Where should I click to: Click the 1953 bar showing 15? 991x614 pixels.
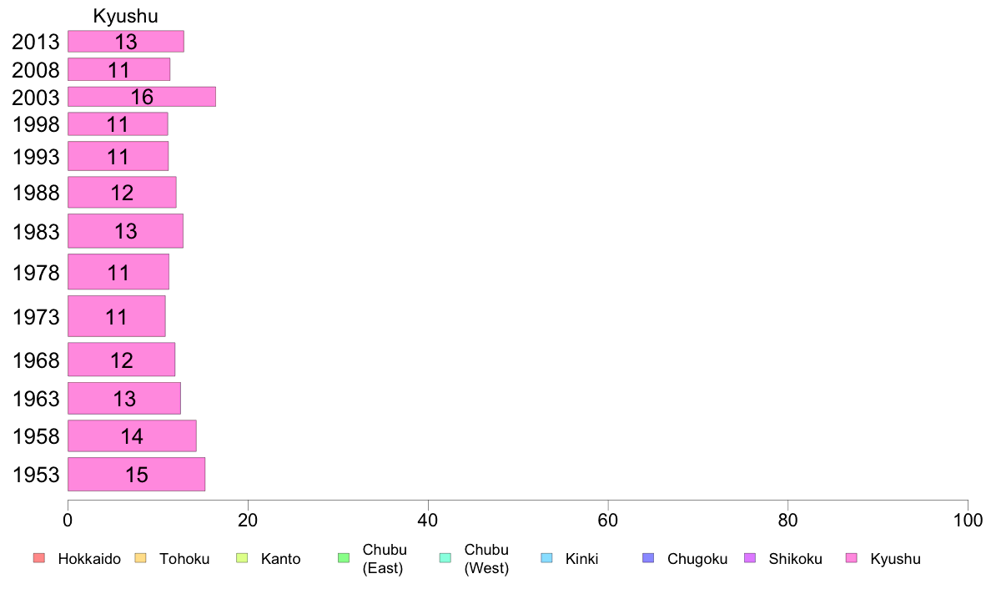click(137, 474)
